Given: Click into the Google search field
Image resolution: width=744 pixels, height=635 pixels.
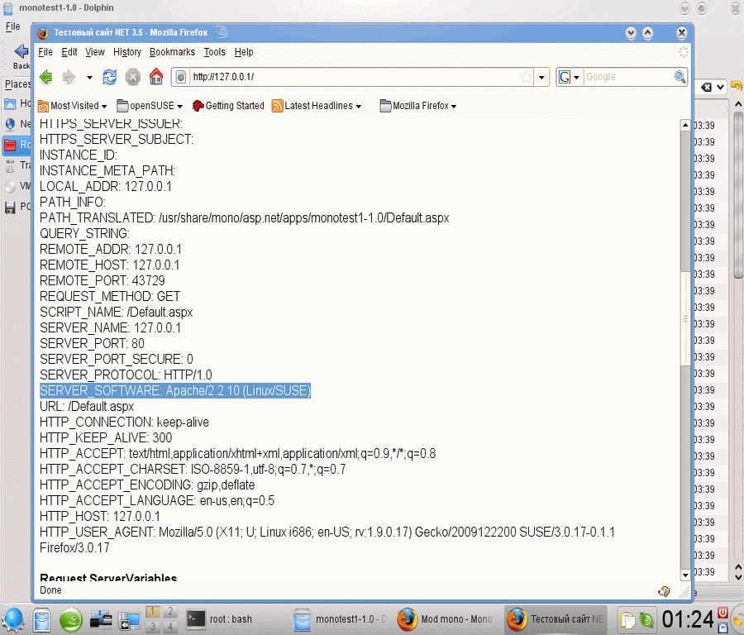Looking at the screenshot, I should (627, 77).
